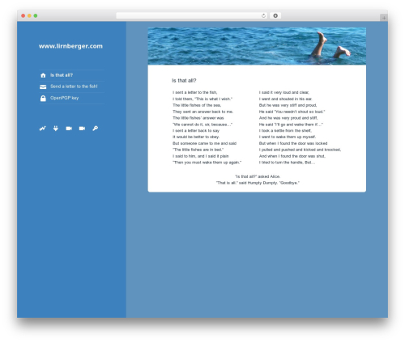Click the line 'The little fishes are in bed.'
Viewport: 405px width, 342px height.
(x=198, y=150)
